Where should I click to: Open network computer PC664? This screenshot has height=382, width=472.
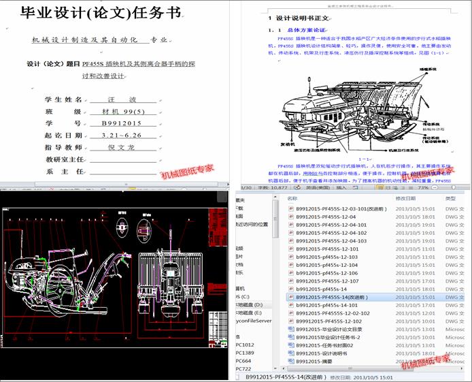pos(243,361)
